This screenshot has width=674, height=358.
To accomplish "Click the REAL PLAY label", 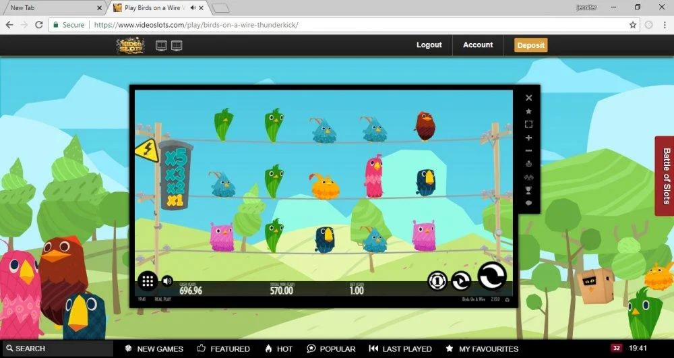I will click(x=162, y=299).
